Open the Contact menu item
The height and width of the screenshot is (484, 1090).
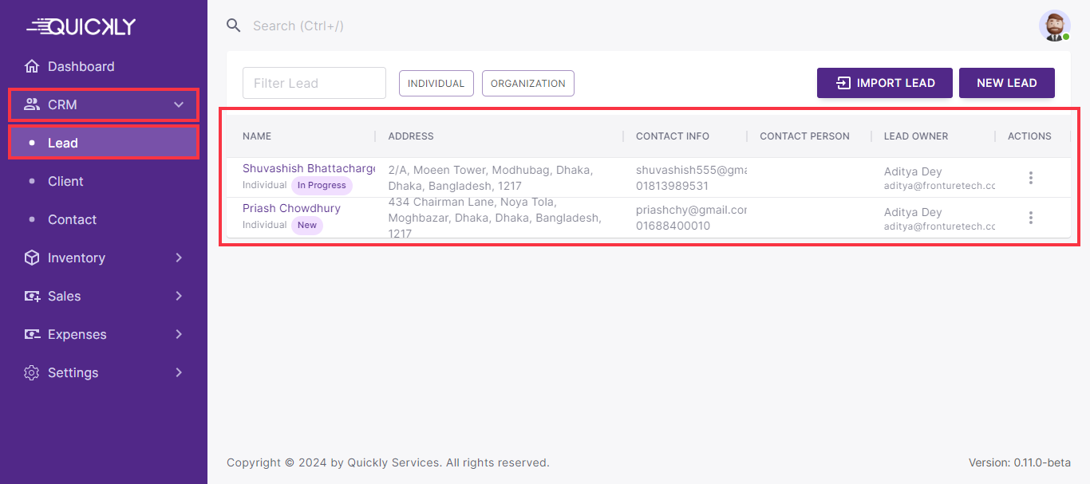point(72,219)
